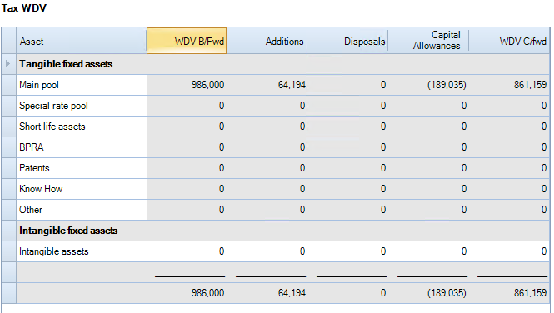This screenshot has width=554, height=313.
Task: Click Patents Additions cell
Action: [267, 168]
